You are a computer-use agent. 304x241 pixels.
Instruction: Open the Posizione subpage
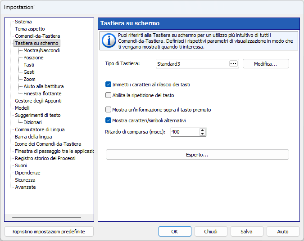[33, 58]
